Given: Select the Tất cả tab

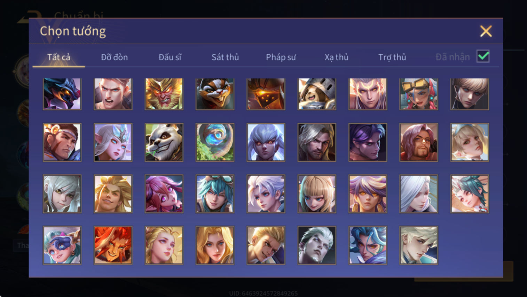Looking at the screenshot, I should click(x=59, y=57).
